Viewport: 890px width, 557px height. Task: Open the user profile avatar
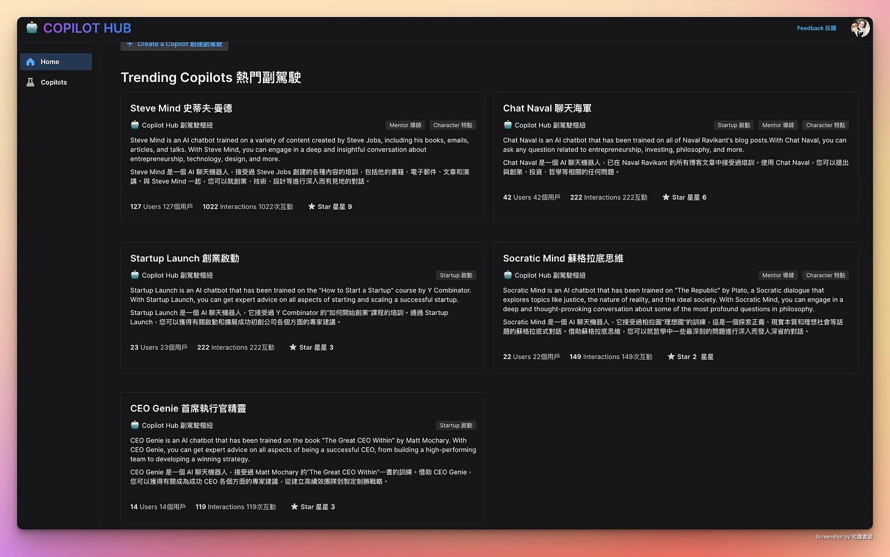[860, 28]
